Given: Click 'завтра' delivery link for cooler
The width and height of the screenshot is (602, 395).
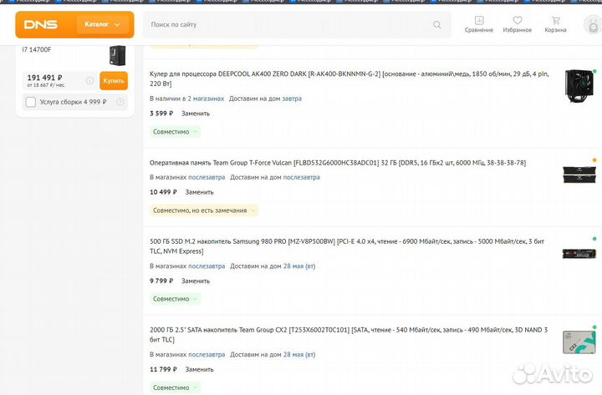Looking at the screenshot, I should click(292, 99).
